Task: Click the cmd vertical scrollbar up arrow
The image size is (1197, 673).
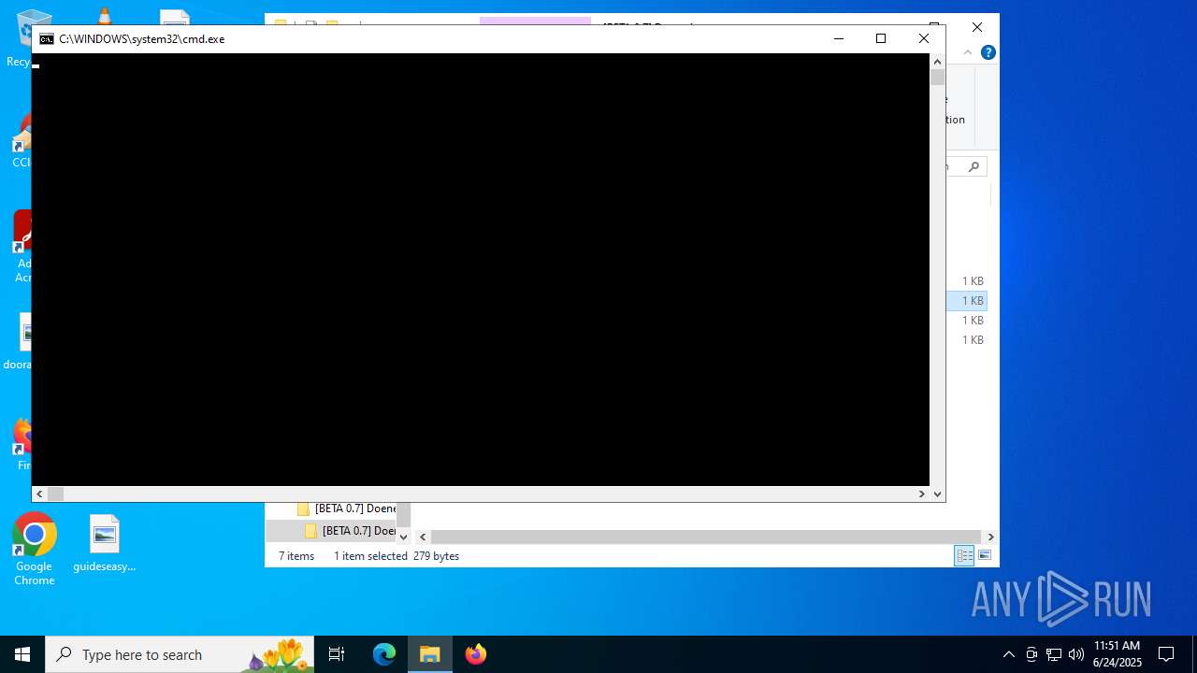Action: (937, 62)
